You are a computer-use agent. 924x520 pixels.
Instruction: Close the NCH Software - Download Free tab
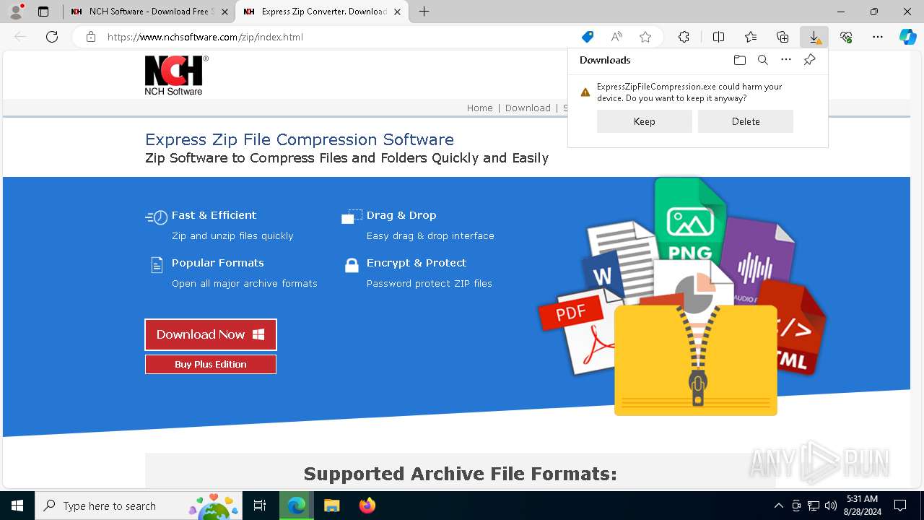pyautogui.click(x=225, y=12)
